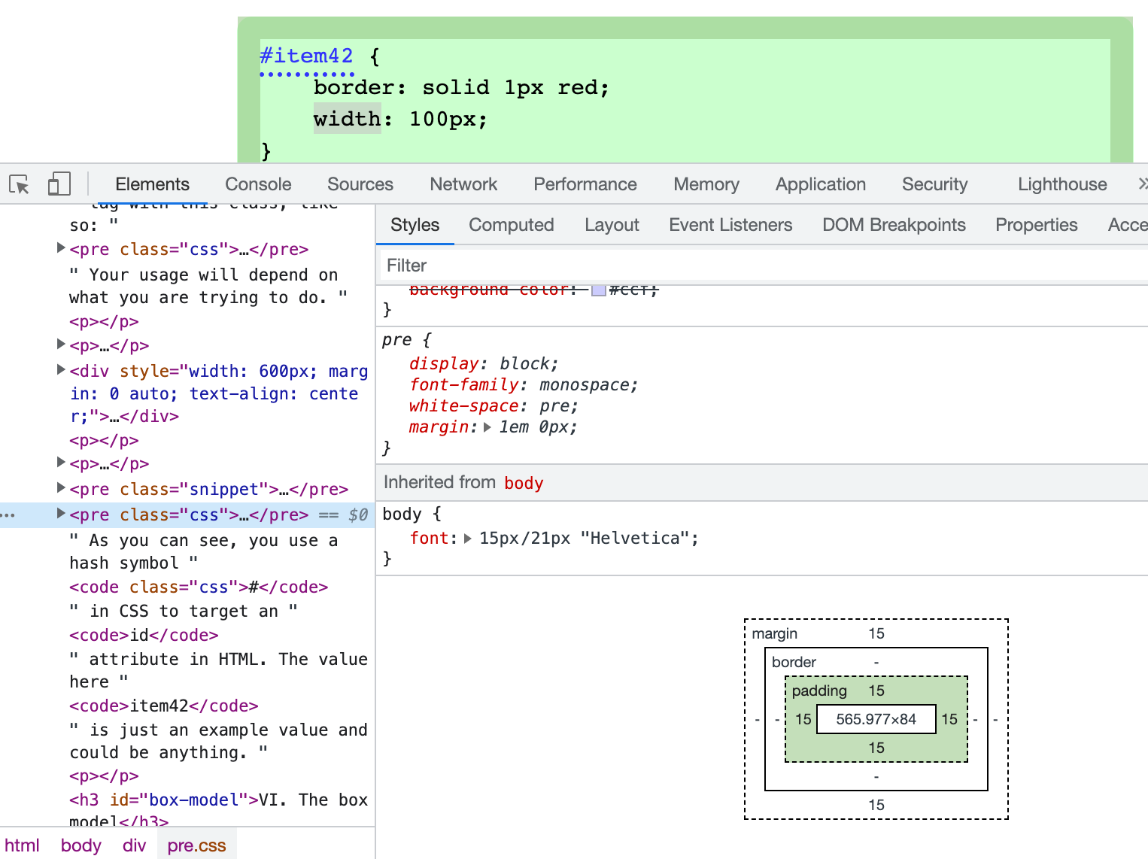1148x859 pixels.
Task: Expand the collapsed p element below empty p
Action: click(x=61, y=345)
